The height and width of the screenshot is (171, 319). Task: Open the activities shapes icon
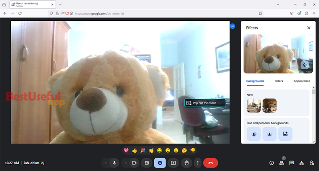301,163
